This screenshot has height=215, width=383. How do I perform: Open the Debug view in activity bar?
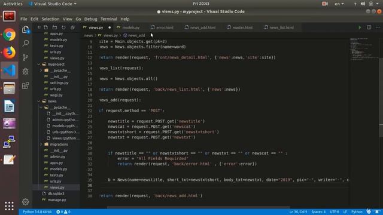tap(25, 71)
